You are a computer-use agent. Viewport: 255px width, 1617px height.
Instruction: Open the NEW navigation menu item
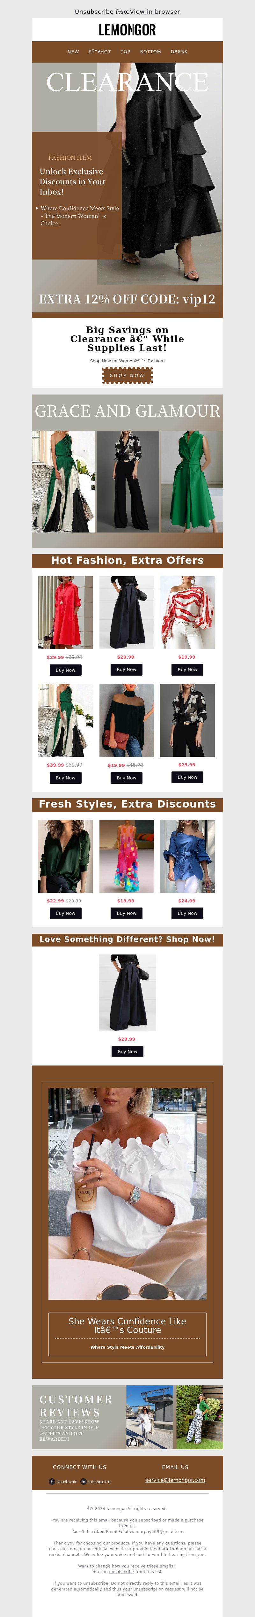click(73, 52)
